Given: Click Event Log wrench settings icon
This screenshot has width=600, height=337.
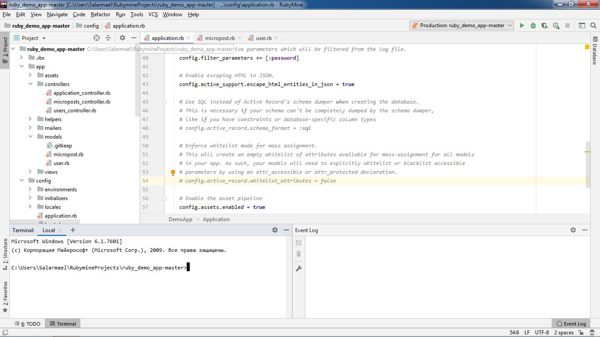Looking at the screenshot, I should coord(299,268).
